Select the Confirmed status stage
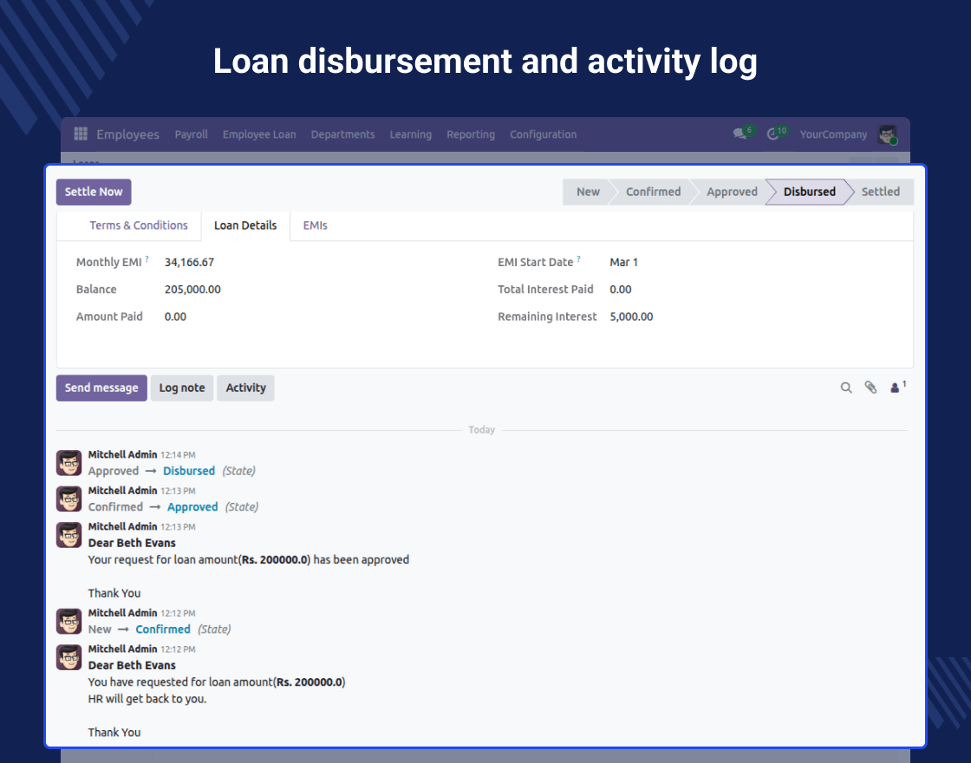The image size is (971, 763). 653,192
